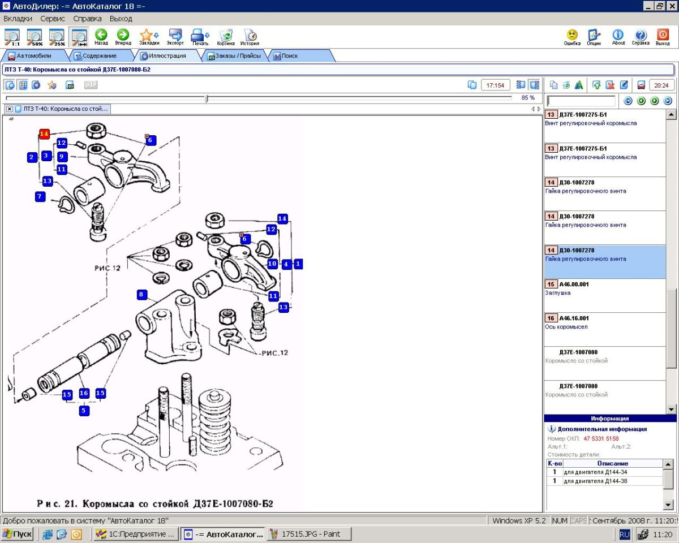Adjust the illustration zoom slider handle
Screen dimensions: 679x543
pos(207,98)
